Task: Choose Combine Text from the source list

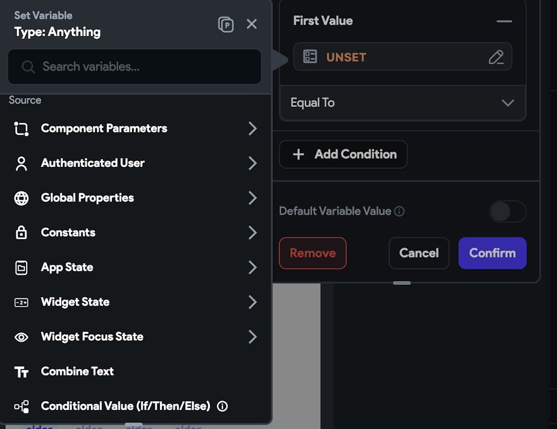Action: point(77,372)
